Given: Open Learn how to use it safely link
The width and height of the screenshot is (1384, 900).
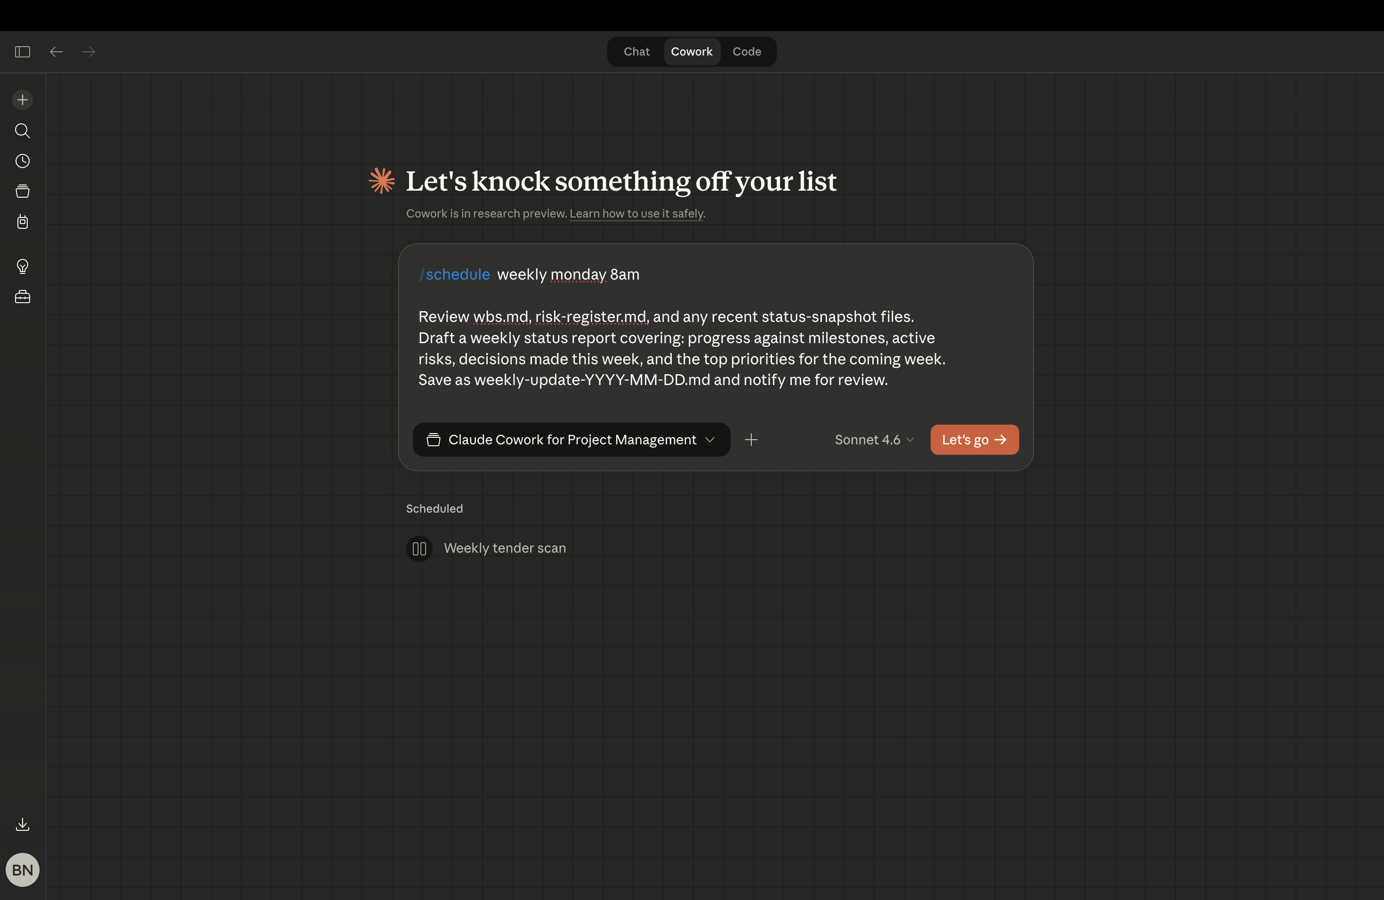Looking at the screenshot, I should 636,213.
